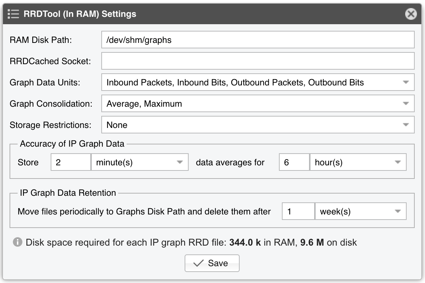Expand the Storage Restrictions dropdown
Image resolution: width=425 pixels, height=283 pixels.
[258, 125]
